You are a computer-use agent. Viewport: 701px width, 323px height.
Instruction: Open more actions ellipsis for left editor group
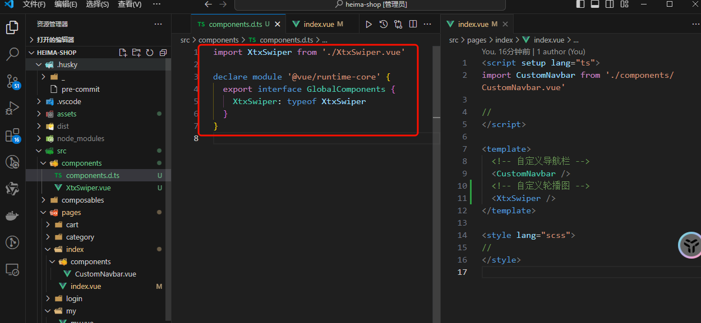coord(428,24)
